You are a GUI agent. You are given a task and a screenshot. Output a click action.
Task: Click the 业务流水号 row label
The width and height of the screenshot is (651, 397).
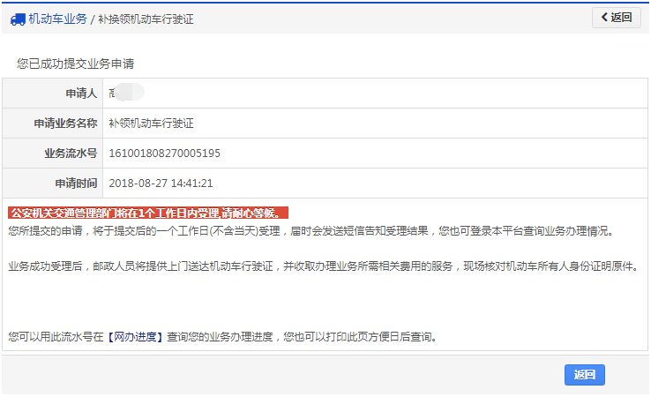pyautogui.click(x=71, y=154)
